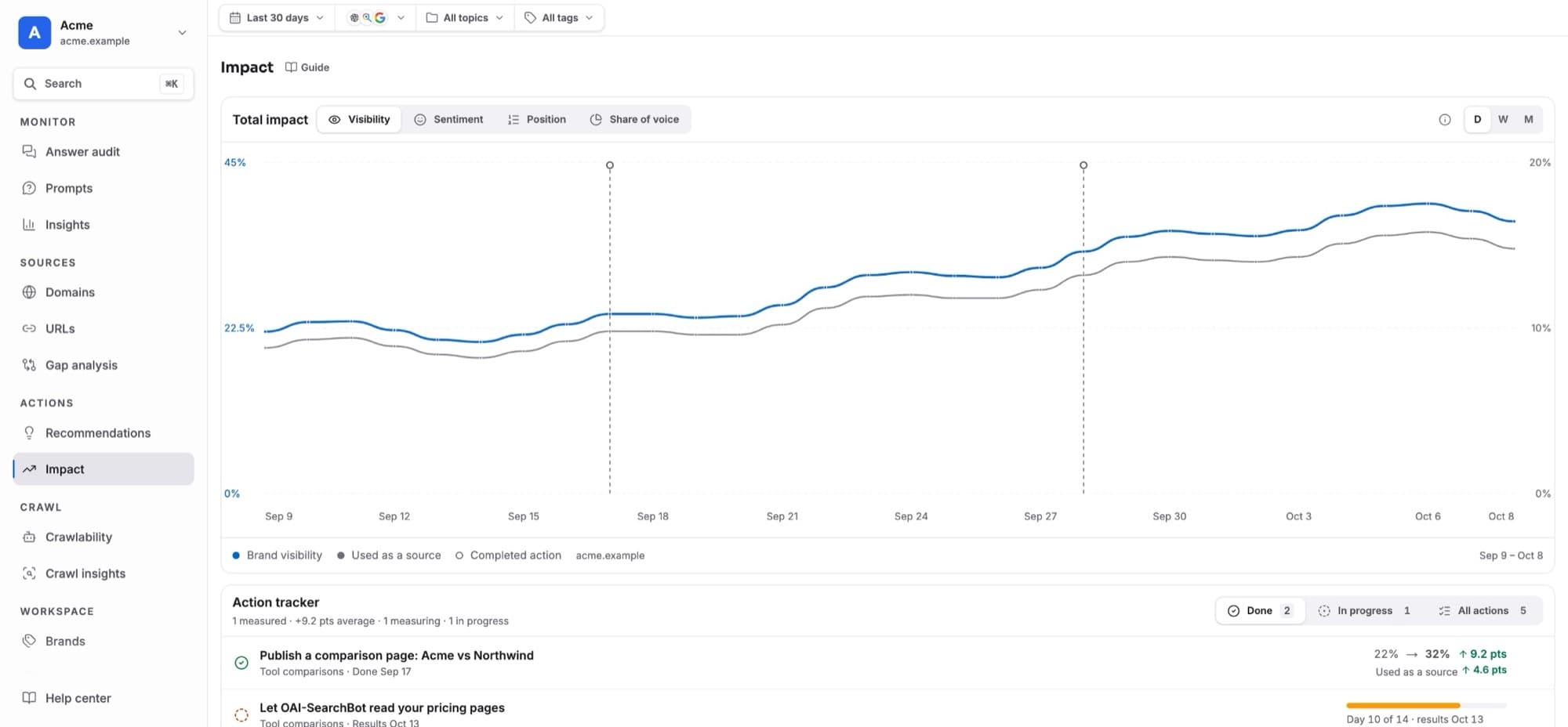
Task: Click completed action marker near Sep 28
Action: pos(1083,165)
